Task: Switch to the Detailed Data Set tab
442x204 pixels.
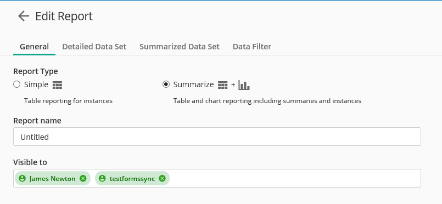Action: tap(94, 47)
